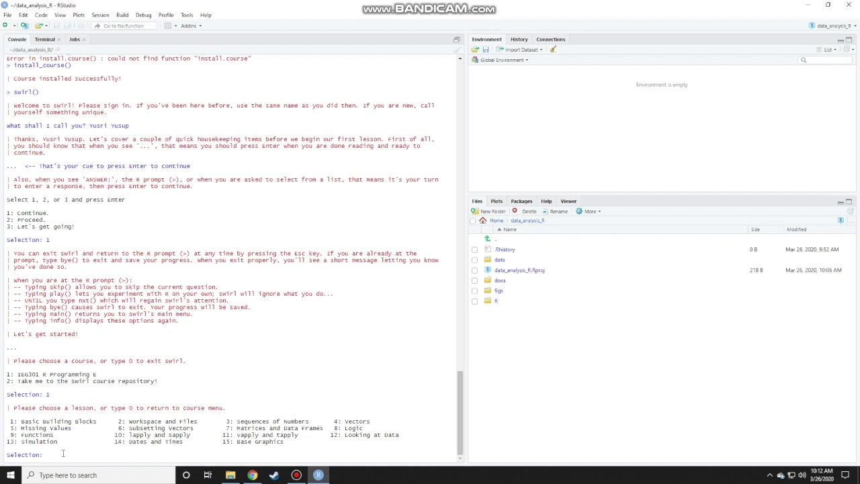Click the Open File folder icon in the main toolbar
The height and width of the screenshot is (484, 860).
[38, 26]
